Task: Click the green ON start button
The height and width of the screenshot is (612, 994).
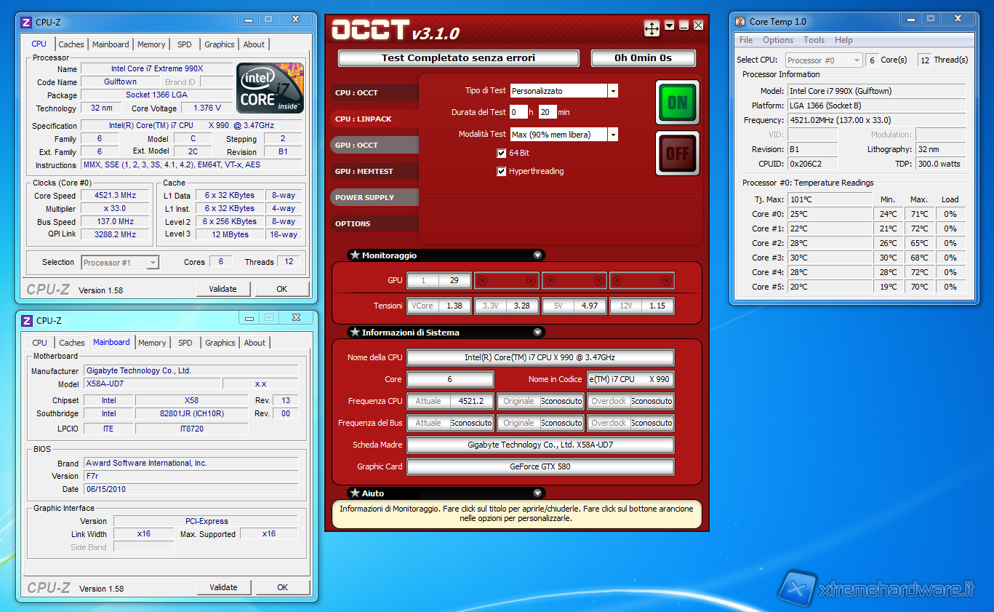Action: [x=677, y=103]
